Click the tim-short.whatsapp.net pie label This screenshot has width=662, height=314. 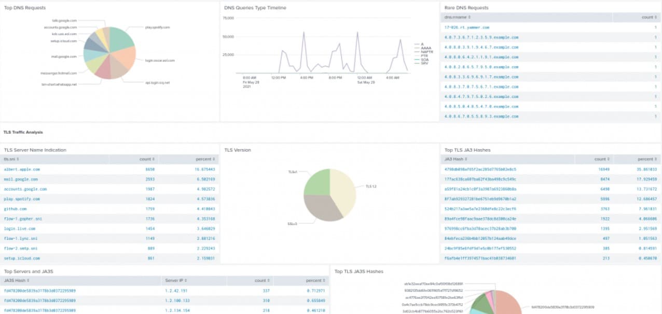coord(60,84)
